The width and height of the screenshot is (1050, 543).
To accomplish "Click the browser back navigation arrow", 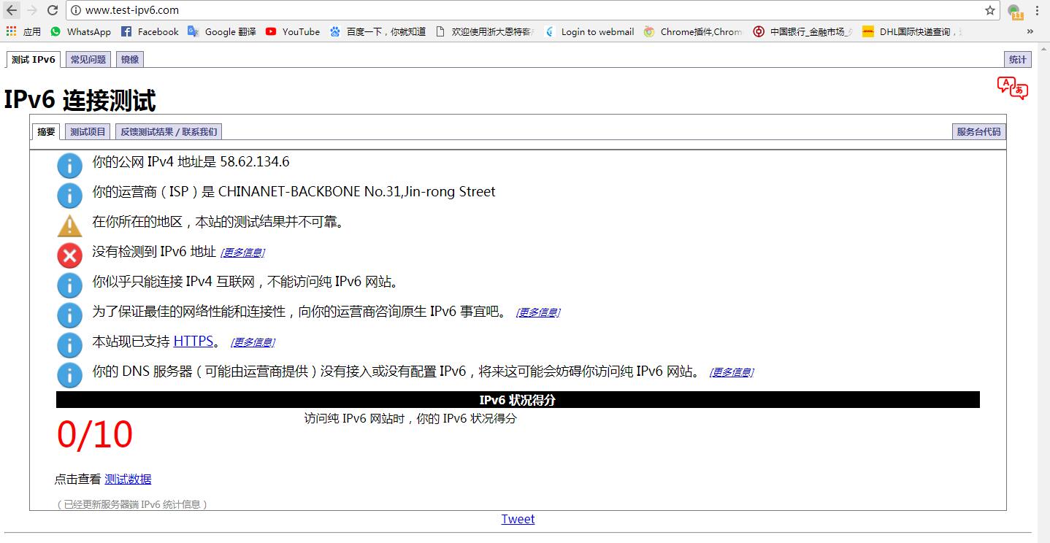I will click(x=12, y=10).
